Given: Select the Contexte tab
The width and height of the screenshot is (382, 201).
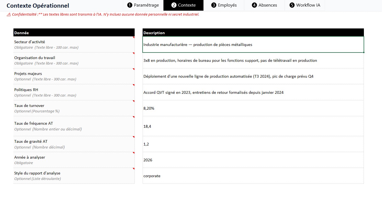Looking at the screenshot, I should click(183, 5).
